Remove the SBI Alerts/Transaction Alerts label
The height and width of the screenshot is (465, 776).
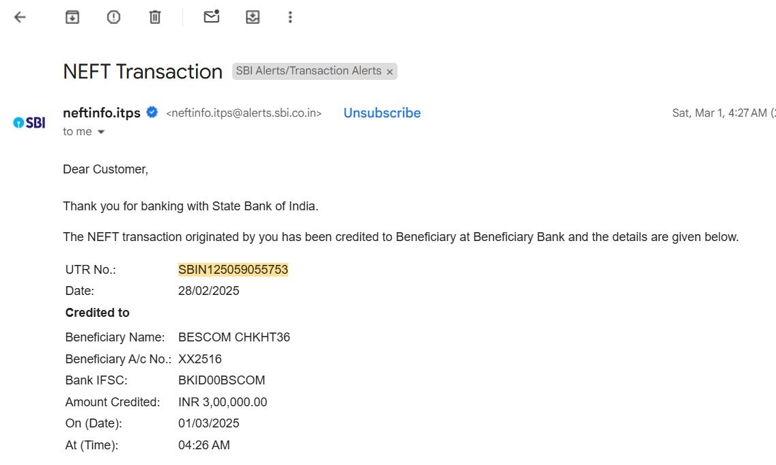(x=389, y=72)
